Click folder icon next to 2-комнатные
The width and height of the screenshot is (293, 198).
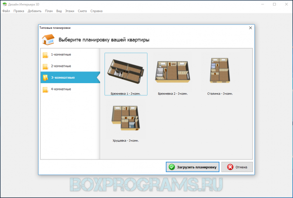[x=45, y=66]
